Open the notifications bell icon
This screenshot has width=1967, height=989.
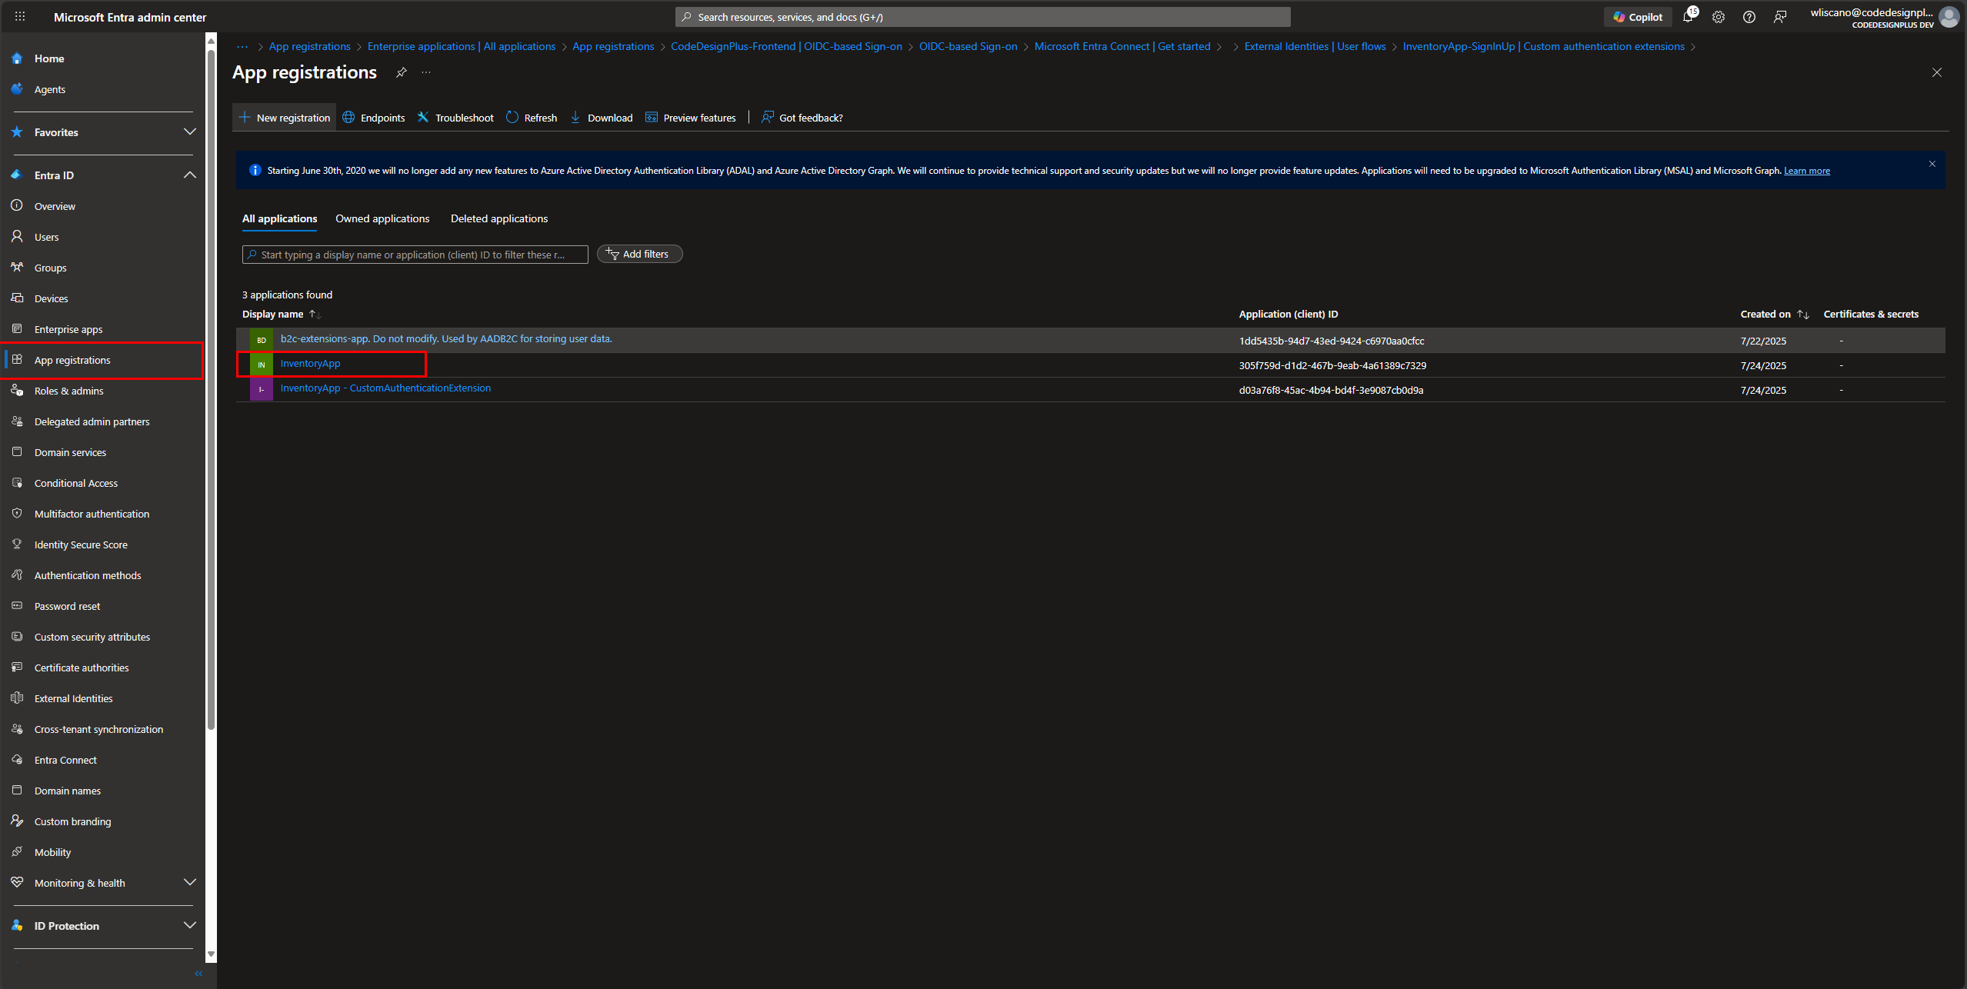pos(1688,17)
